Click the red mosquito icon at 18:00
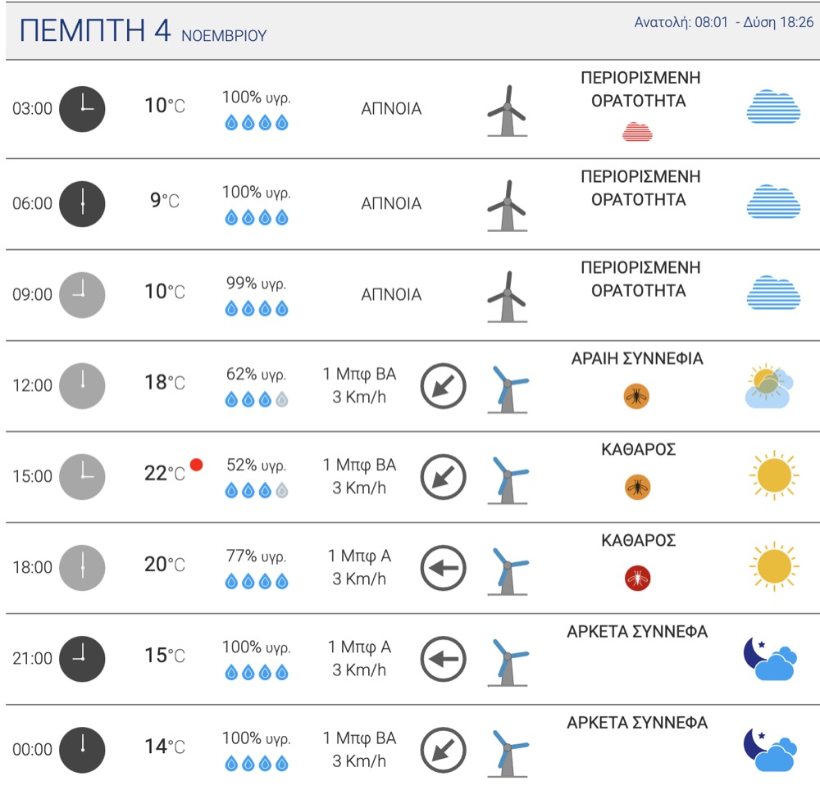This screenshot has width=820, height=790. pos(637,578)
